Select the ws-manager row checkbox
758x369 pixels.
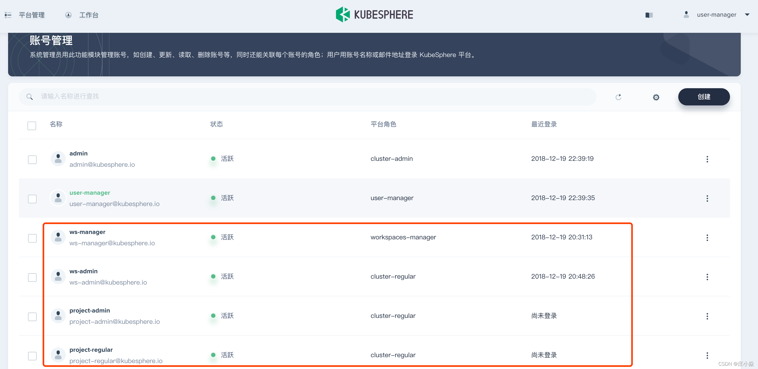[32, 238]
